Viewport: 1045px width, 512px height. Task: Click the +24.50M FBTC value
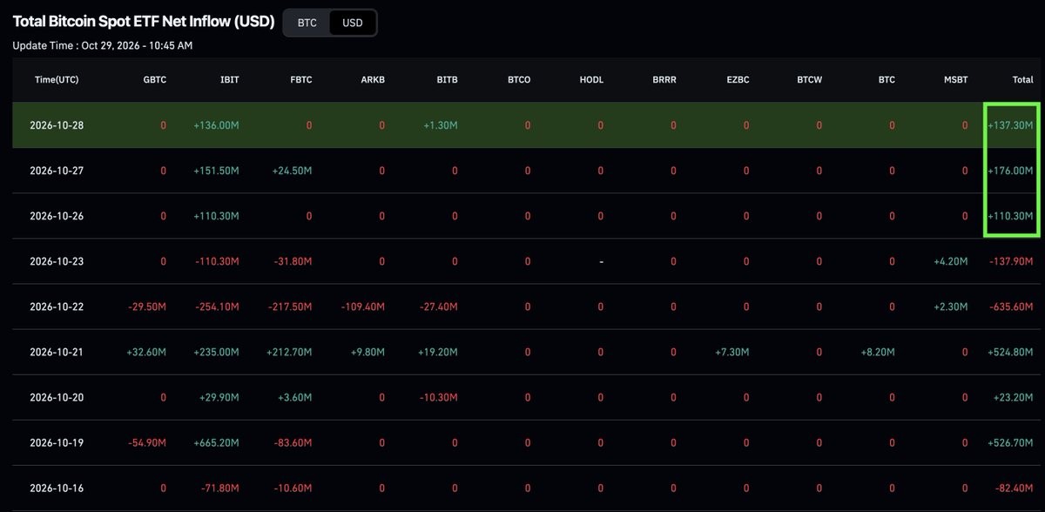(292, 171)
